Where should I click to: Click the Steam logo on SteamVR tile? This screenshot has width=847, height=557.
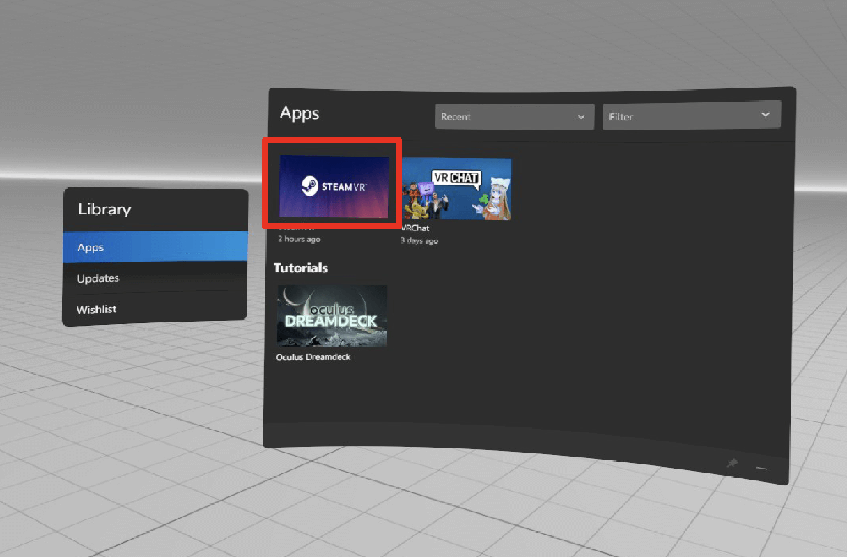pyautogui.click(x=310, y=187)
